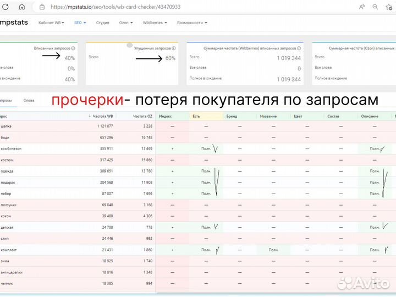View site info lock icon
This screenshot has width=396, height=297.
pos(42,7)
